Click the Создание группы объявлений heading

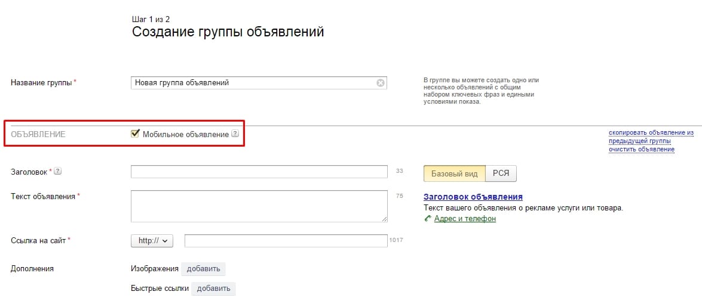[228, 32]
